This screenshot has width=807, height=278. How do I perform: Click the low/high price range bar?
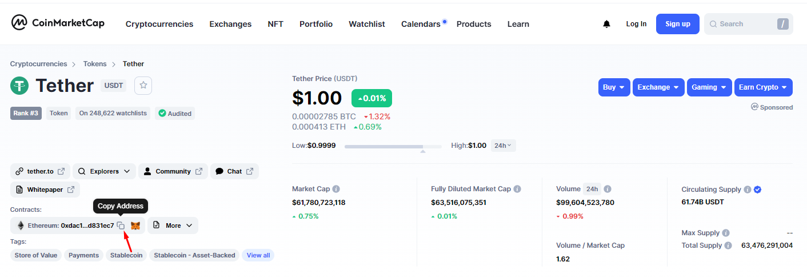click(x=393, y=147)
